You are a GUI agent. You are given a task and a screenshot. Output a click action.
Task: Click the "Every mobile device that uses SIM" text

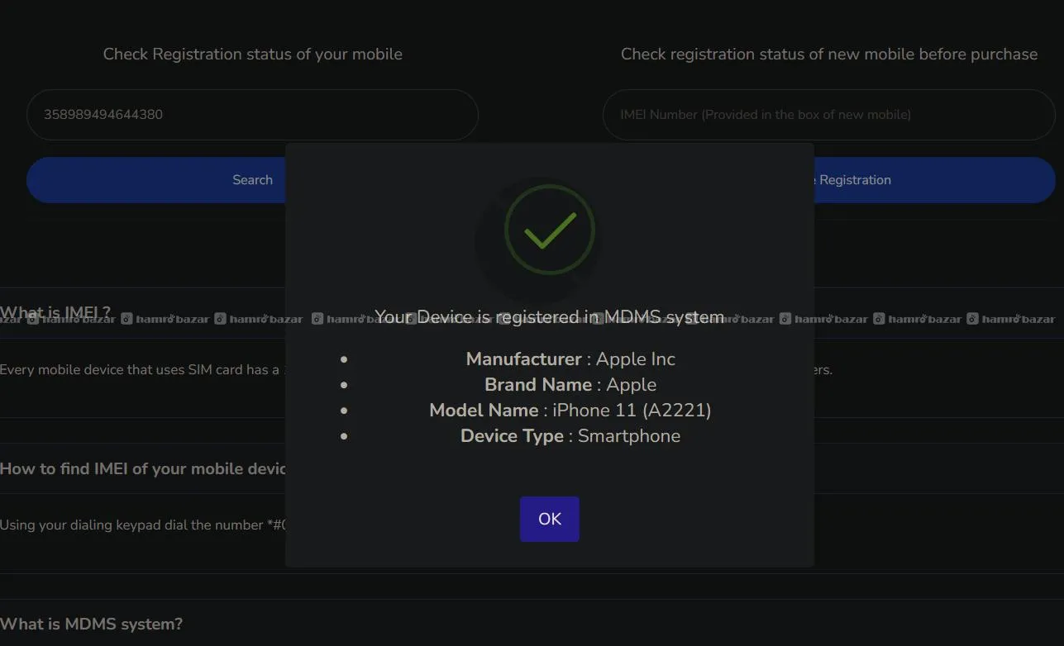(141, 369)
